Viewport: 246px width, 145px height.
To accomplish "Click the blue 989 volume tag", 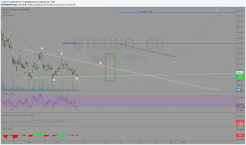I will [x=238, y=90].
